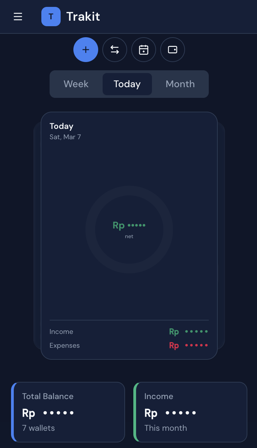The image size is (257, 448).
Task: Click the "Today" heading in the card
Action: point(61,126)
